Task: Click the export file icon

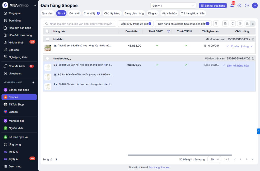Action: (225, 24)
